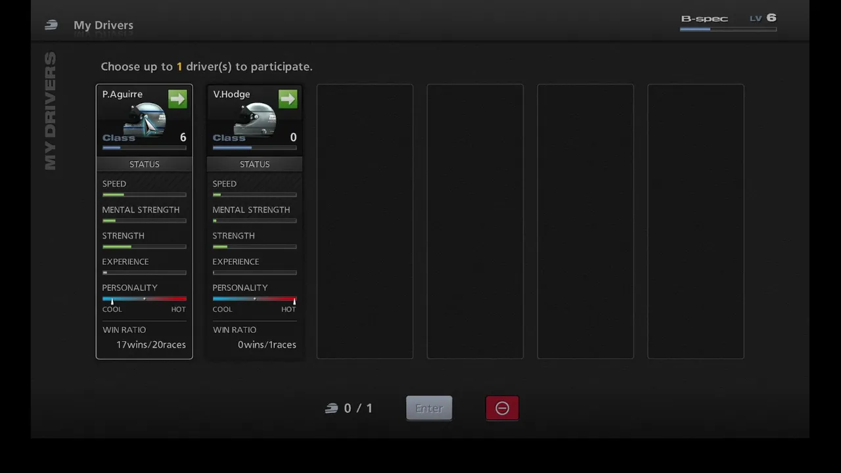The height and width of the screenshot is (473, 841).
Task: Click the greyed Enter button
Action: pyautogui.click(x=429, y=408)
